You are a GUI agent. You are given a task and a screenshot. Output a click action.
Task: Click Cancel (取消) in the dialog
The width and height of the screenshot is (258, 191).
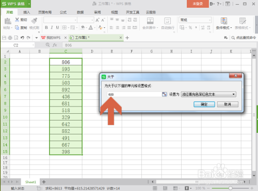[228, 104]
